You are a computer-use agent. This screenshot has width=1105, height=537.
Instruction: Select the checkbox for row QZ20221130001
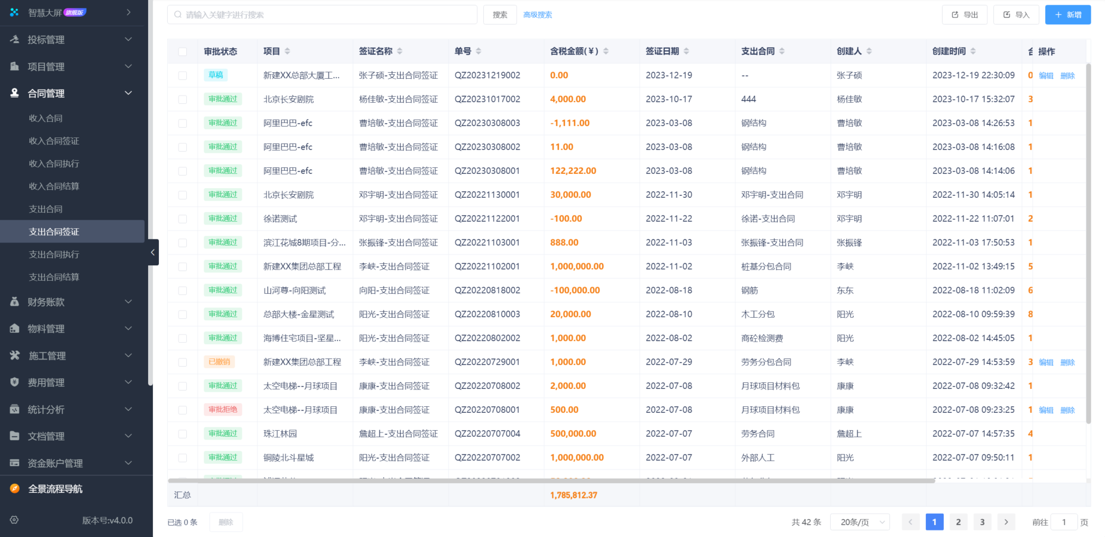click(183, 195)
